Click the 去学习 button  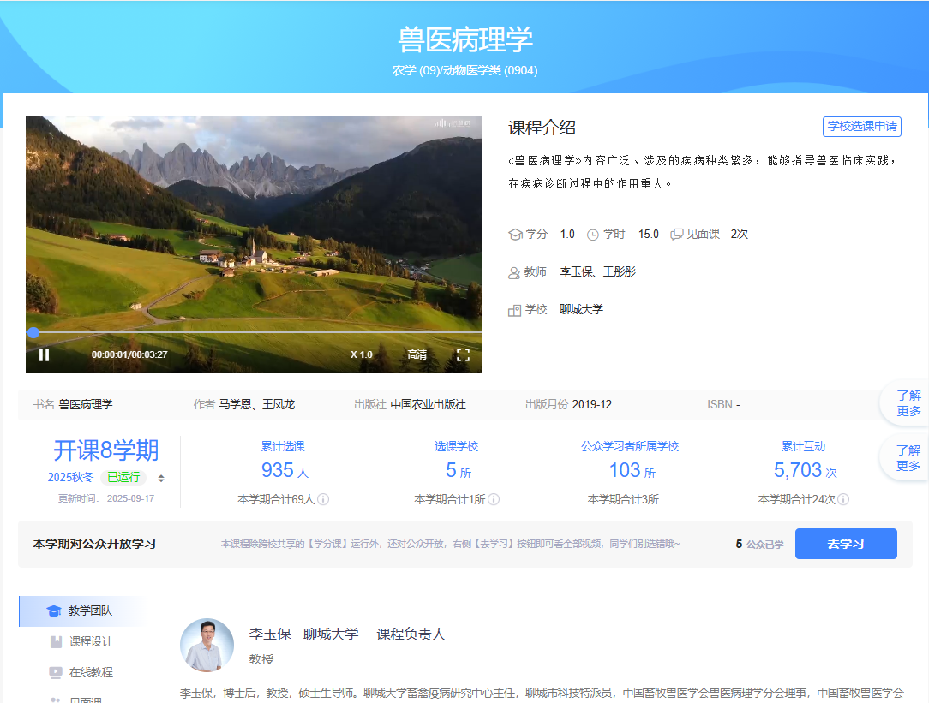coord(846,544)
